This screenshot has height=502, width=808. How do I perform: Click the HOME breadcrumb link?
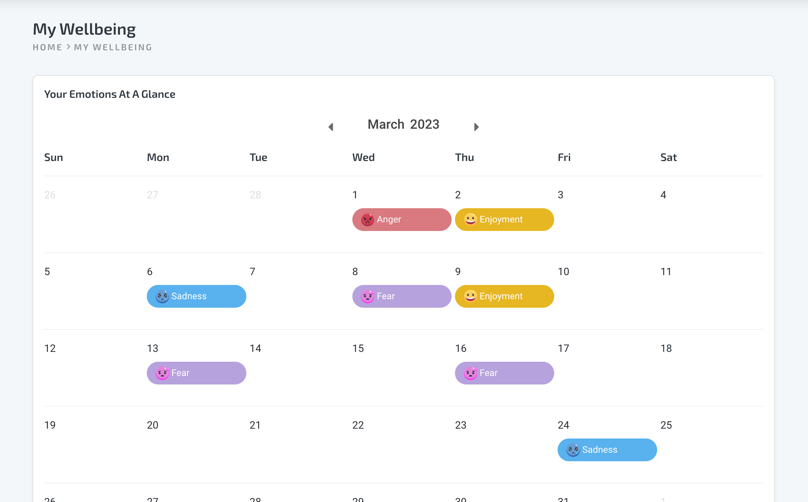tap(48, 47)
